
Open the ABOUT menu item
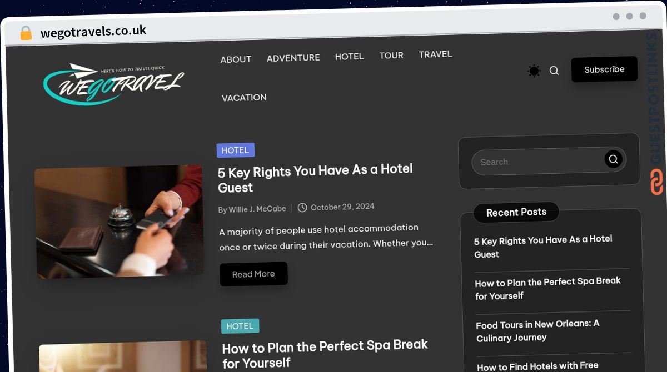tap(236, 59)
